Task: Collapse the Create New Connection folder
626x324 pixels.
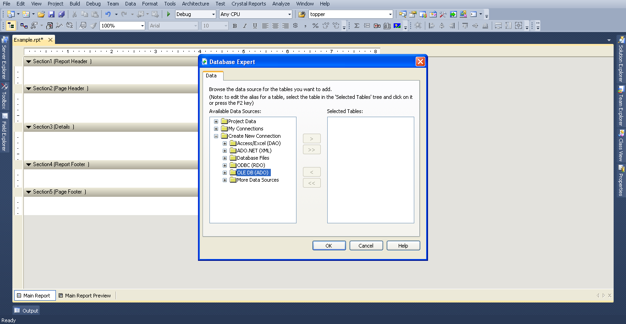Action: tap(216, 136)
